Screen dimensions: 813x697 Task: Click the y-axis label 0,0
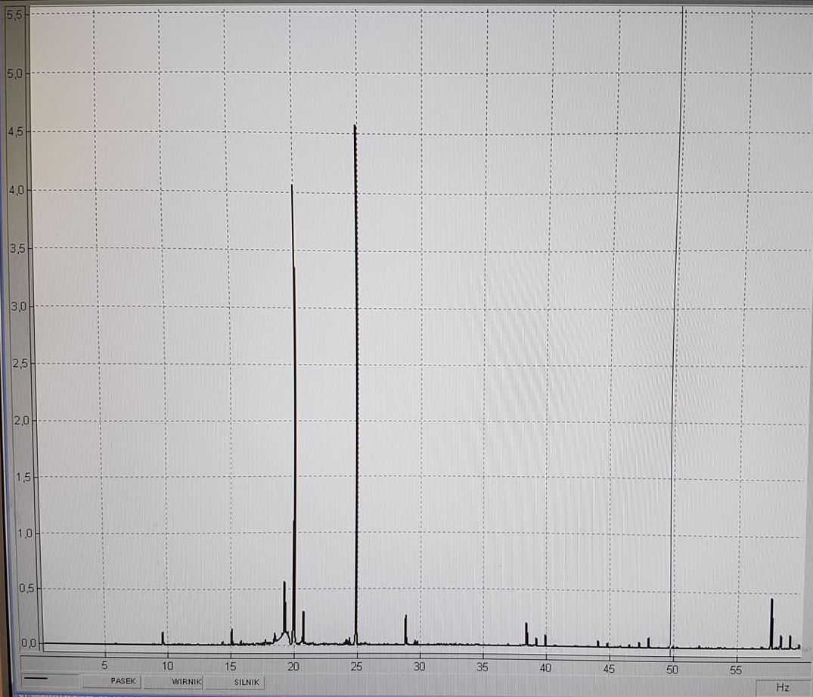click(29, 643)
